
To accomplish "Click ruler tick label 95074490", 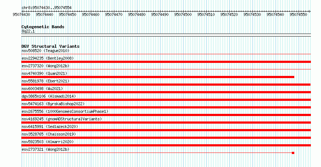I will pyautogui.click(x=160, y=14).
